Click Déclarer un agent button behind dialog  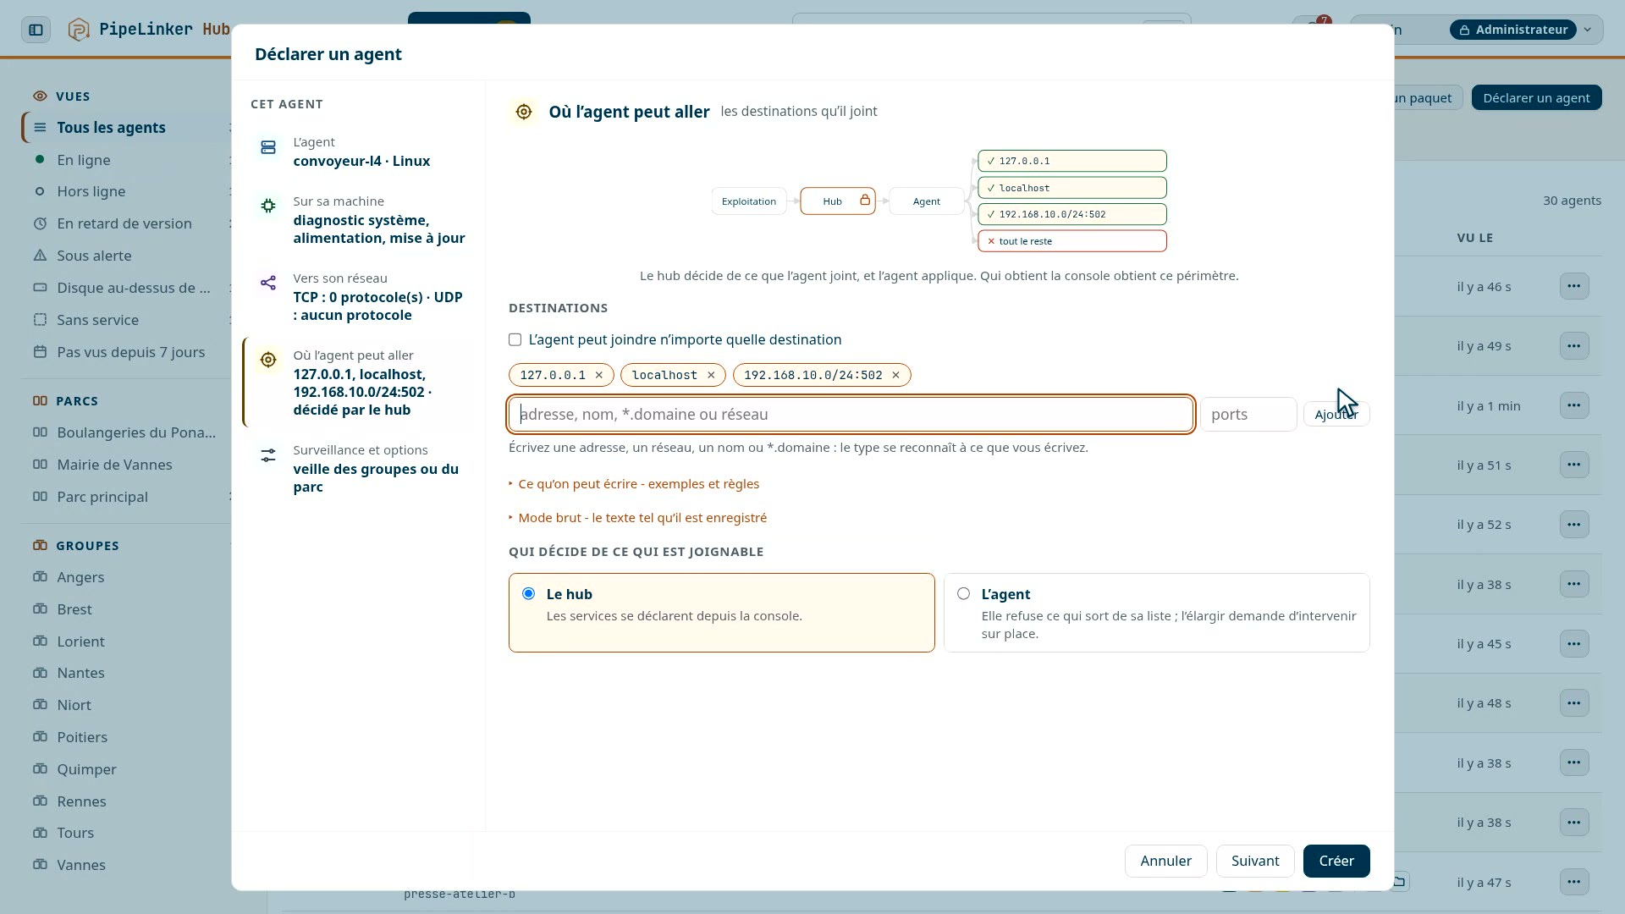pyautogui.click(x=1535, y=98)
